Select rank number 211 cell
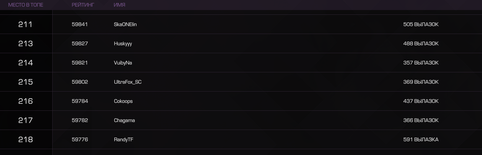Image resolution: width=482 pixels, height=155 pixels. tap(25, 25)
